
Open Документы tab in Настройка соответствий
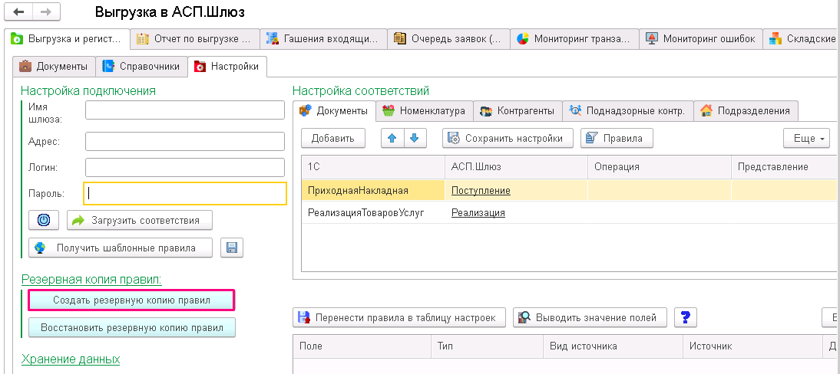point(334,111)
